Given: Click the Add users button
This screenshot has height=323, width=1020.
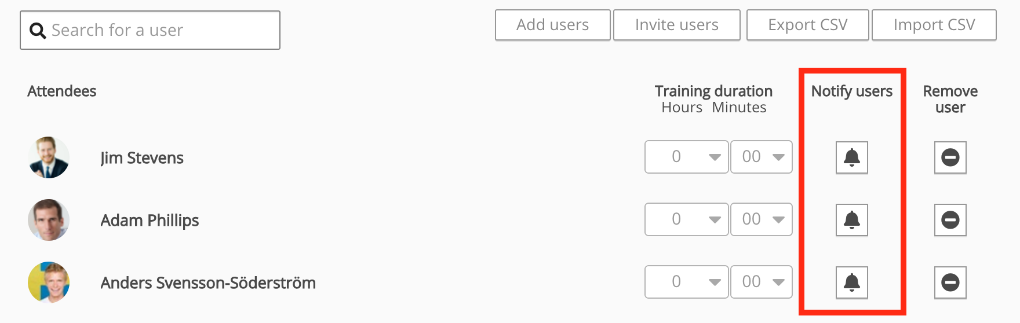Looking at the screenshot, I should 552,25.
